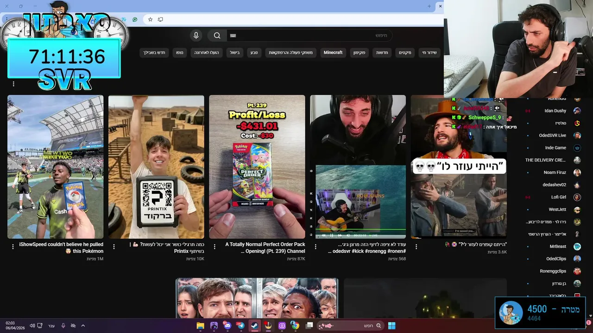Click the MrBeast channel avatar

577,247
